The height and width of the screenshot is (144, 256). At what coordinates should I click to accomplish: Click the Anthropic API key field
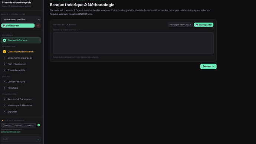pos(19,125)
